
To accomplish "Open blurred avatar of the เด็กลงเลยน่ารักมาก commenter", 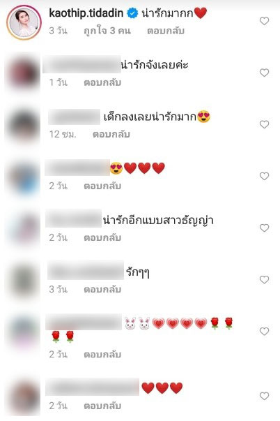I will pos(24,126).
